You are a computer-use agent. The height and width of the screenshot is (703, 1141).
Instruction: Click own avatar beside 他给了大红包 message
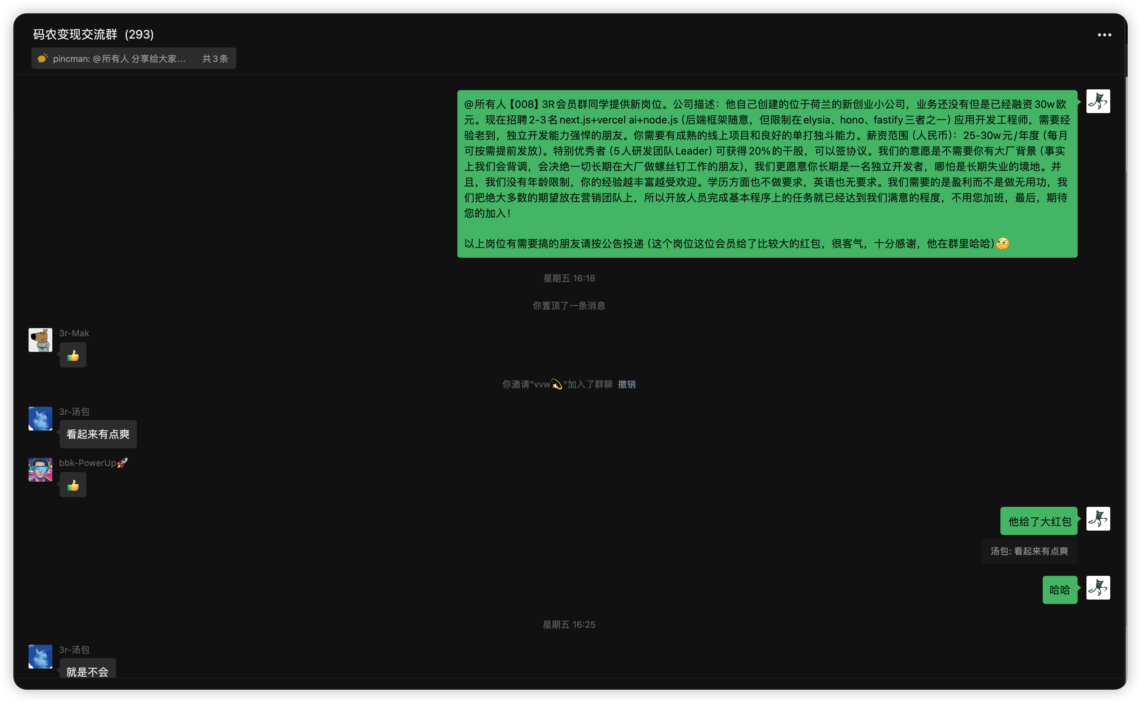pyautogui.click(x=1098, y=519)
